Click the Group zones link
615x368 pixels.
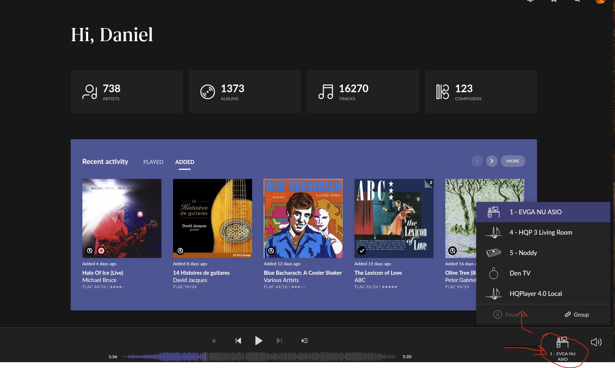(577, 314)
